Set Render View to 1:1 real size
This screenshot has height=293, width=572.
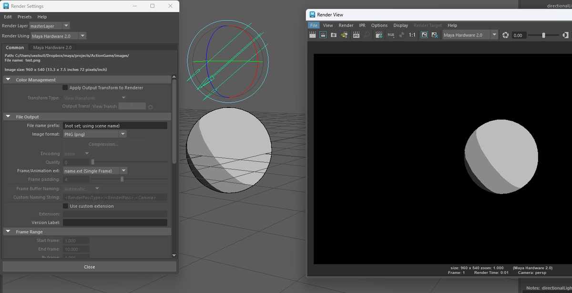point(412,35)
